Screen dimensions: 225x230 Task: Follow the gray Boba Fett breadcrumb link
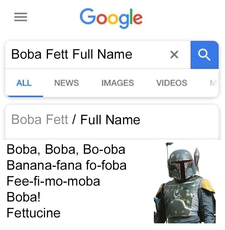[x=39, y=120]
